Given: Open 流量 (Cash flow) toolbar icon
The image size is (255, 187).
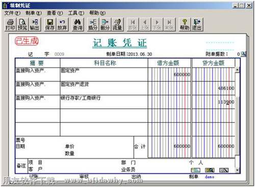Looking at the screenshot, I should 117,24.
